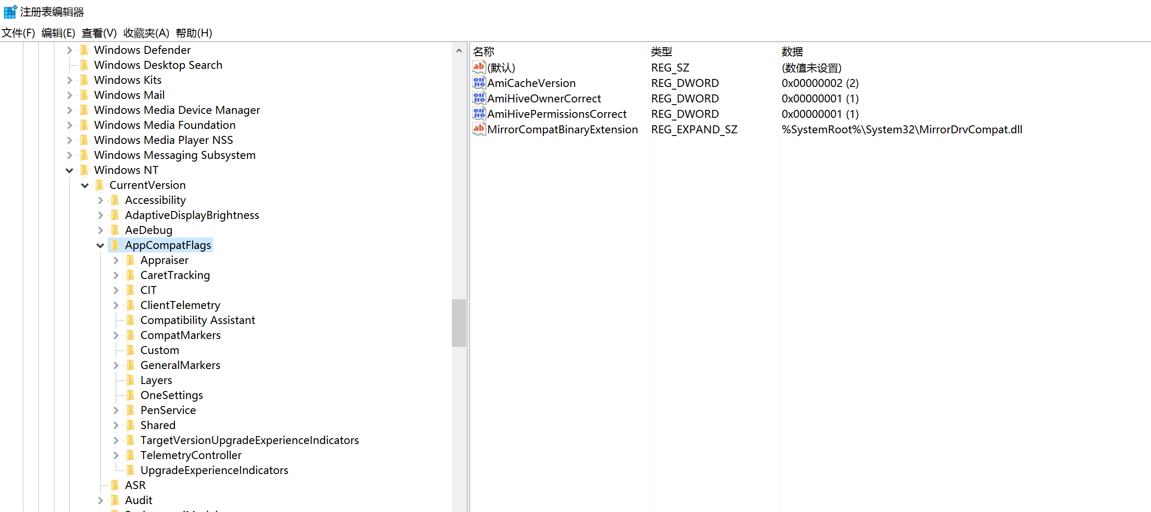
Task: Open the 收藏夹(A) favorites menu
Action: 146,33
